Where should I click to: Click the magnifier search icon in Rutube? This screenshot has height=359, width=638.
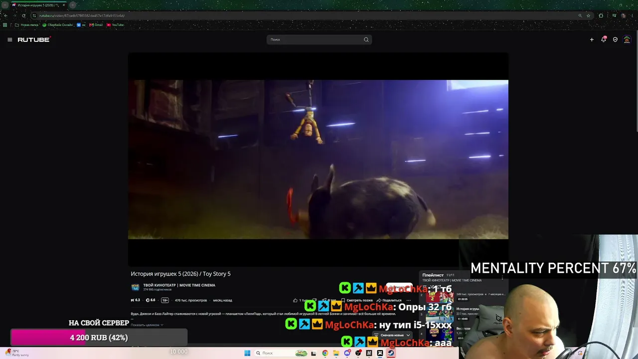point(366,39)
